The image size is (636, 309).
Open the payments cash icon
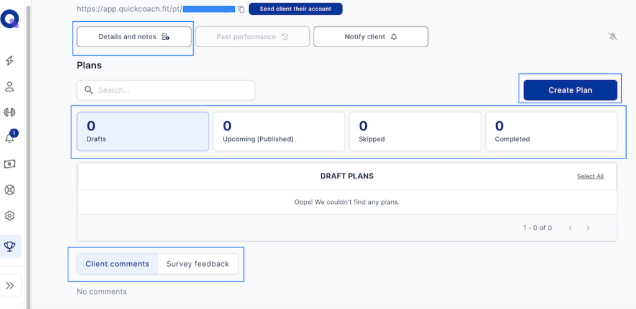coord(9,164)
